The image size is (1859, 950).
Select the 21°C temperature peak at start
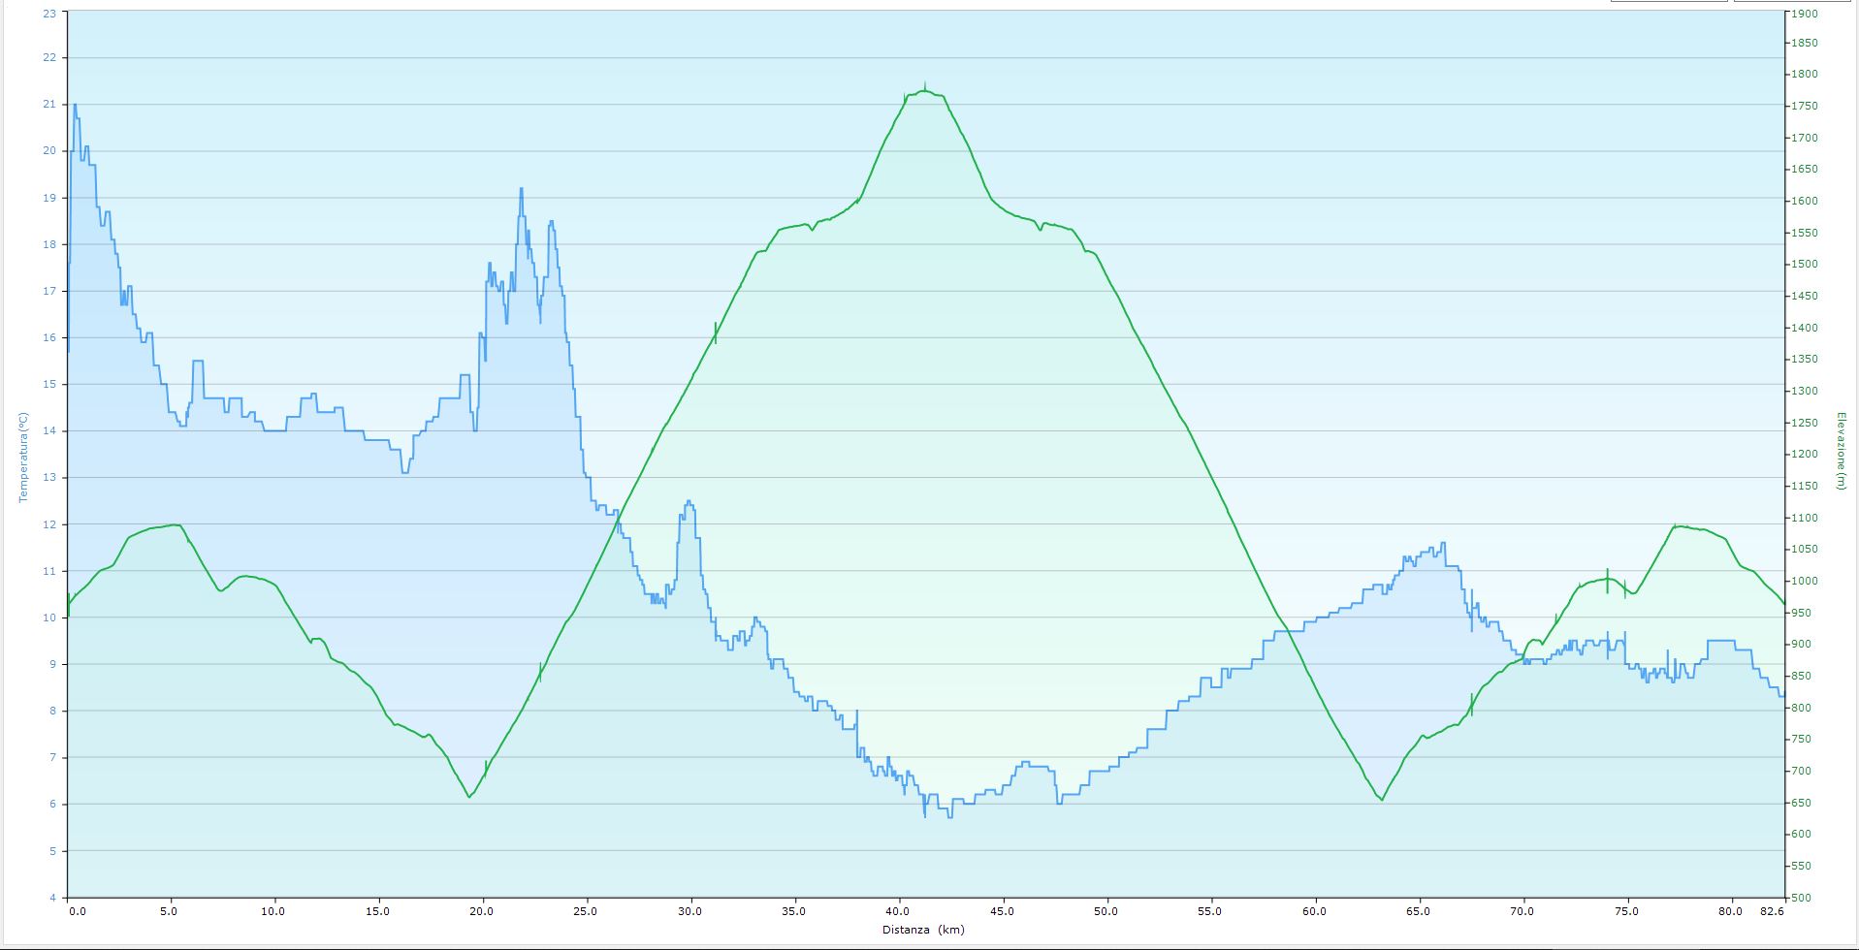pos(75,105)
